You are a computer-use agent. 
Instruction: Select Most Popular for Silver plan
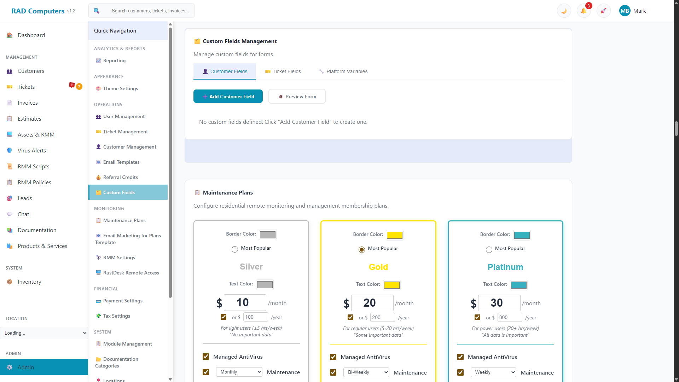[x=234, y=249]
